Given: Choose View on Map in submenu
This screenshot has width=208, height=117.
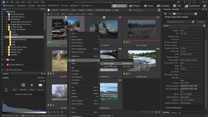Looking at the screenshot, I should [x=116, y=64].
